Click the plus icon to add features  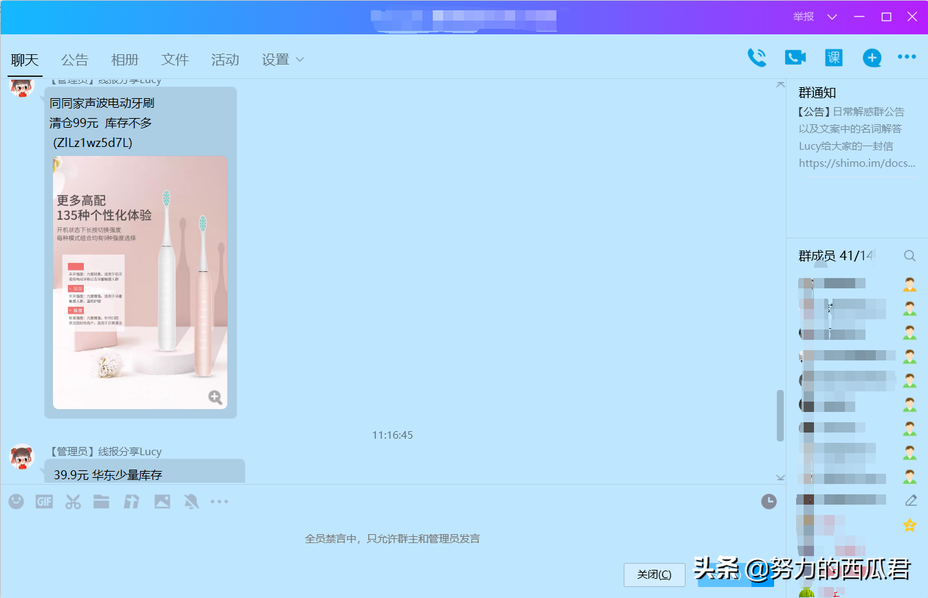tap(872, 58)
